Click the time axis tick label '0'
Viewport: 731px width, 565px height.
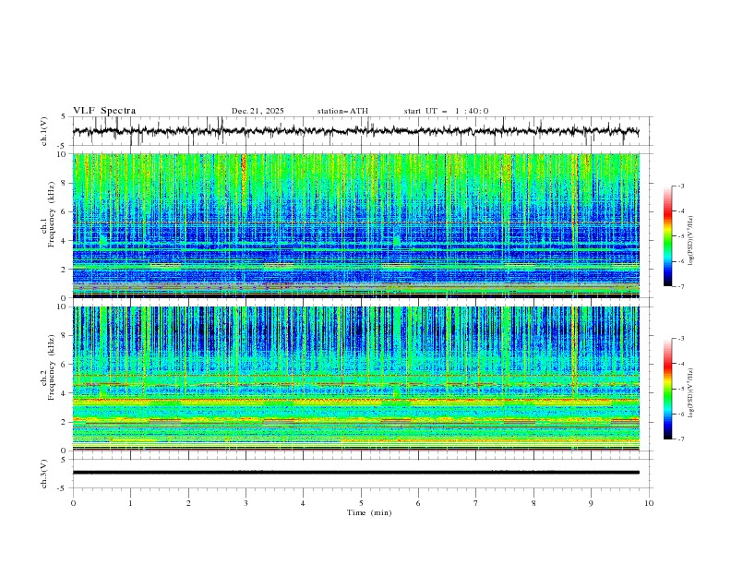click(x=73, y=503)
